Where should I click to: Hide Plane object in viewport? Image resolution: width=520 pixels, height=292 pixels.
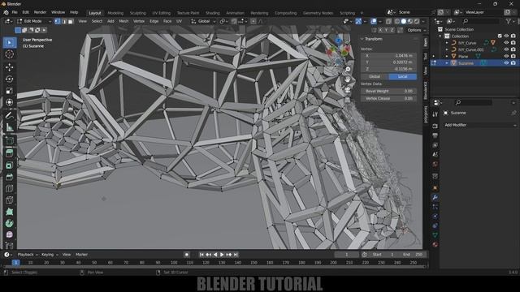coord(506,56)
